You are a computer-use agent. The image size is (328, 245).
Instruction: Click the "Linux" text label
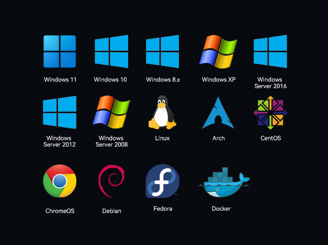pyautogui.click(x=162, y=138)
